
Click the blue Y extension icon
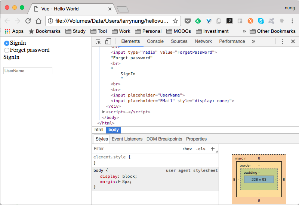point(209,21)
